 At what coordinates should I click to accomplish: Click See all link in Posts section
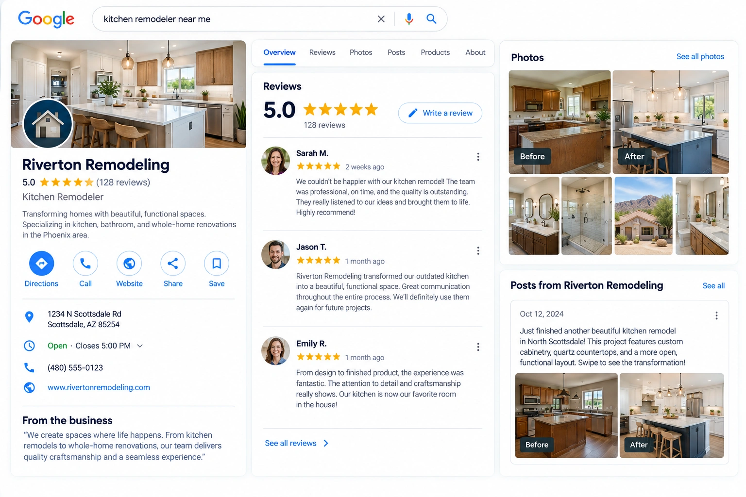coord(713,286)
